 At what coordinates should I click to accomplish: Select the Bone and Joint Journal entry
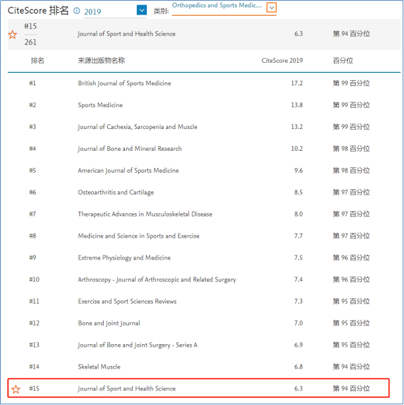pyautogui.click(x=109, y=324)
